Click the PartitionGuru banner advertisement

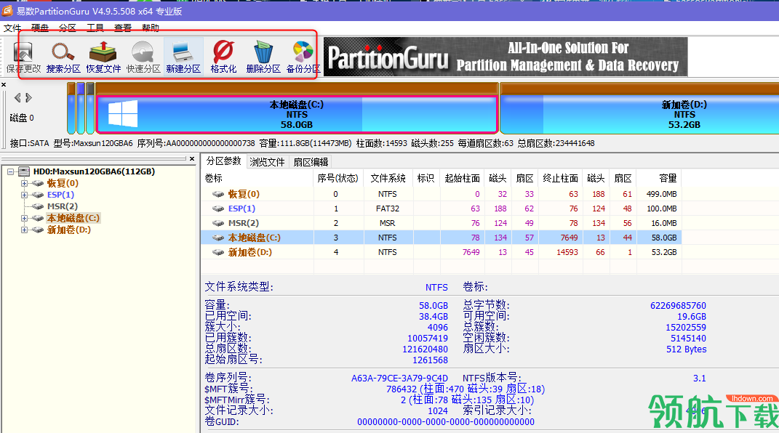506,57
